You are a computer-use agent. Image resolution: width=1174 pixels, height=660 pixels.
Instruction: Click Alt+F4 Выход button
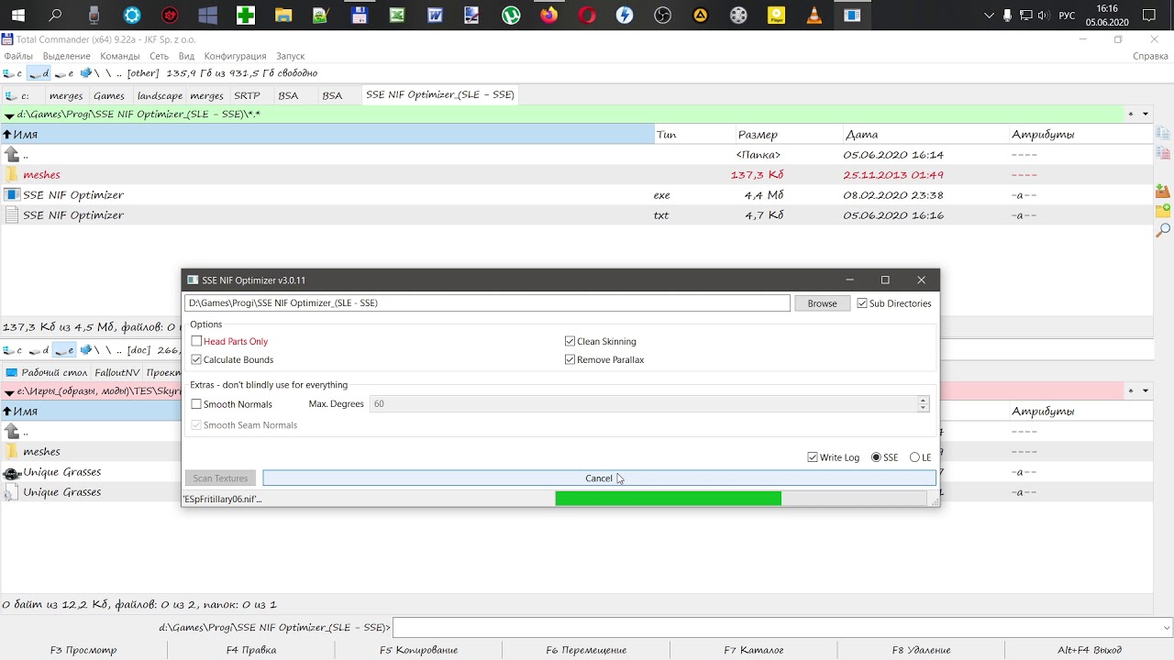(1089, 650)
